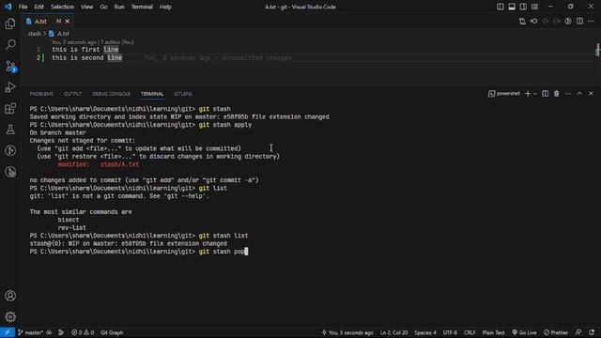This screenshot has height=338, width=601.
Task: Open changes compare icon in editor toolbar
Action: [522, 22]
